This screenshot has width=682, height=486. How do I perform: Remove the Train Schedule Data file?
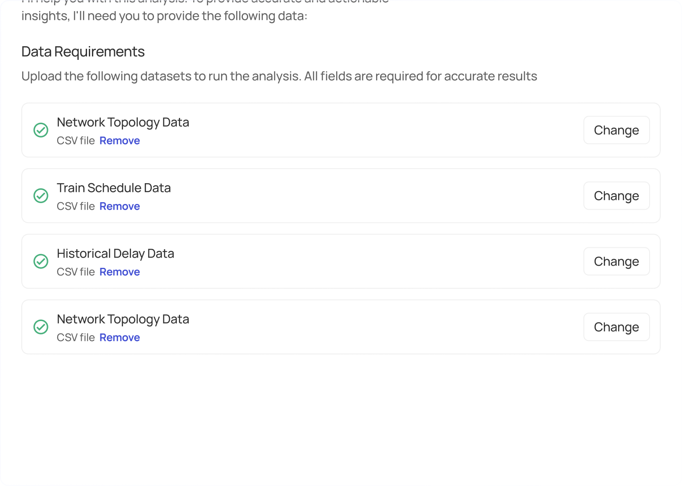[x=119, y=206]
